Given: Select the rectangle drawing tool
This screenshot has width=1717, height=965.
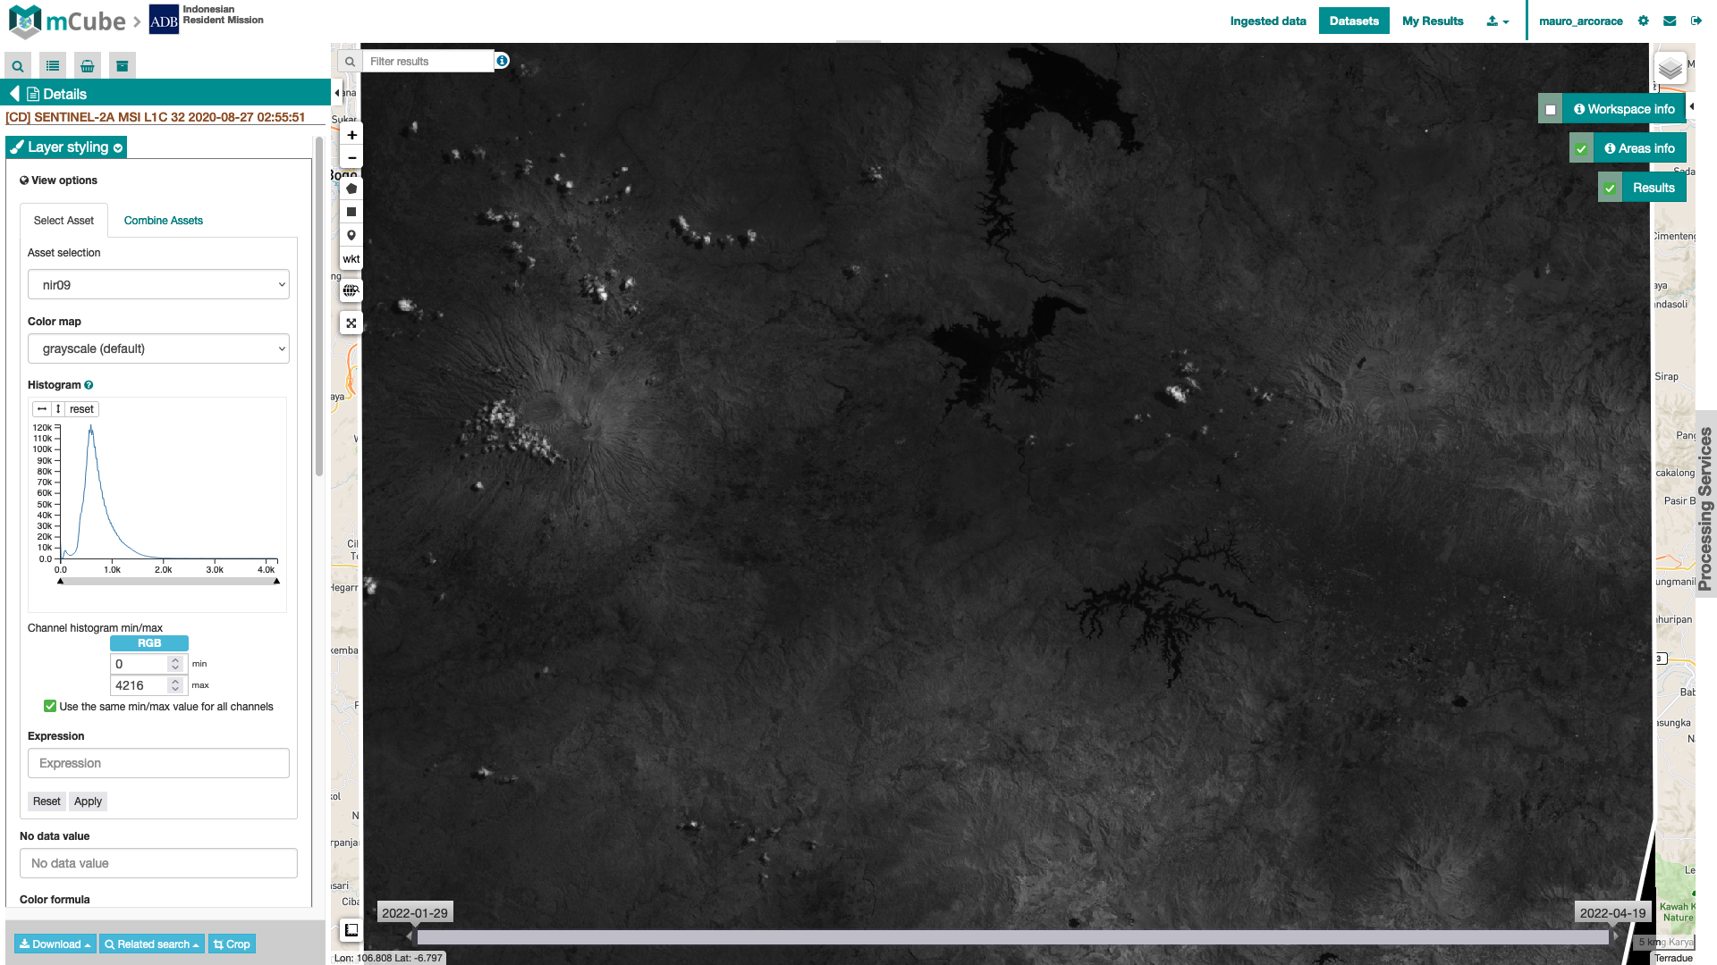Looking at the screenshot, I should click(x=351, y=211).
